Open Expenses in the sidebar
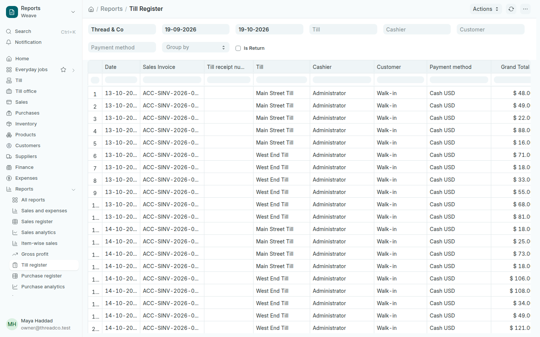 [41, 178]
